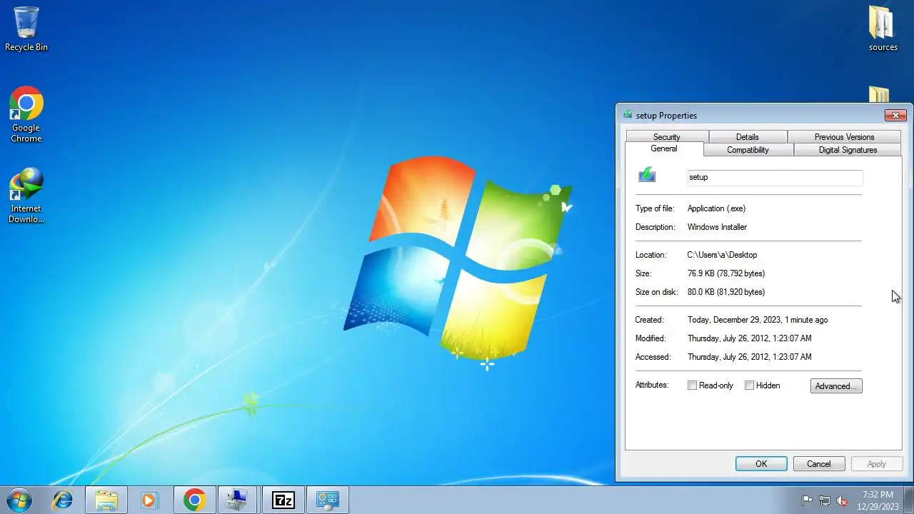Open the Recycle Bin desktop icon
The image size is (914, 514).
click(x=26, y=29)
